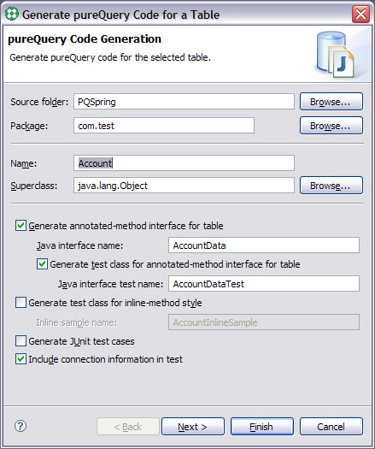Viewport: 375px width, 449px height.
Task: Click the help question mark icon
Action: (x=21, y=426)
